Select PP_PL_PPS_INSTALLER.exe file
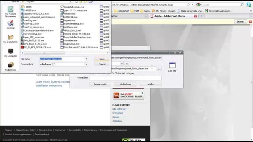This screenshot has width=253, height=142. (x=36, y=47)
